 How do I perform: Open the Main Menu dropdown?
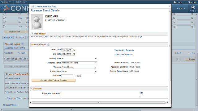pos(21,2)
